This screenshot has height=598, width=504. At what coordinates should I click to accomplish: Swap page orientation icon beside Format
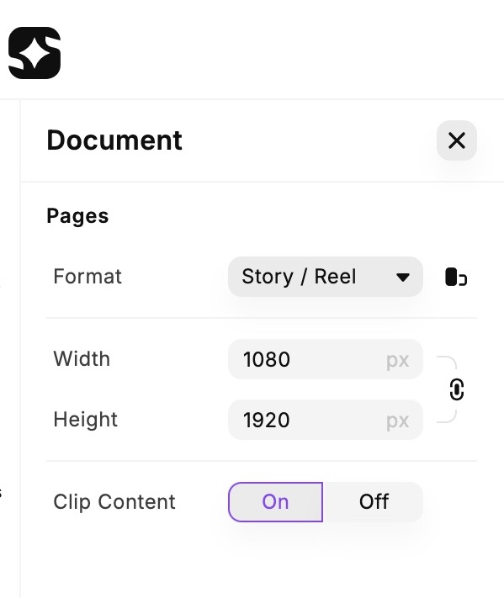pos(456,277)
